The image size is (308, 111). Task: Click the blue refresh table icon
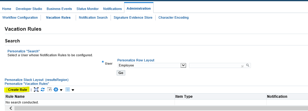[x=43, y=90]
